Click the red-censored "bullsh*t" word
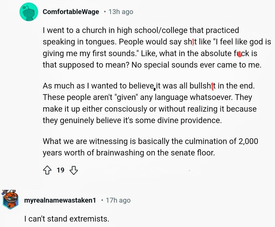Screen dimensions: 275x227 click(x=204, y=85)
